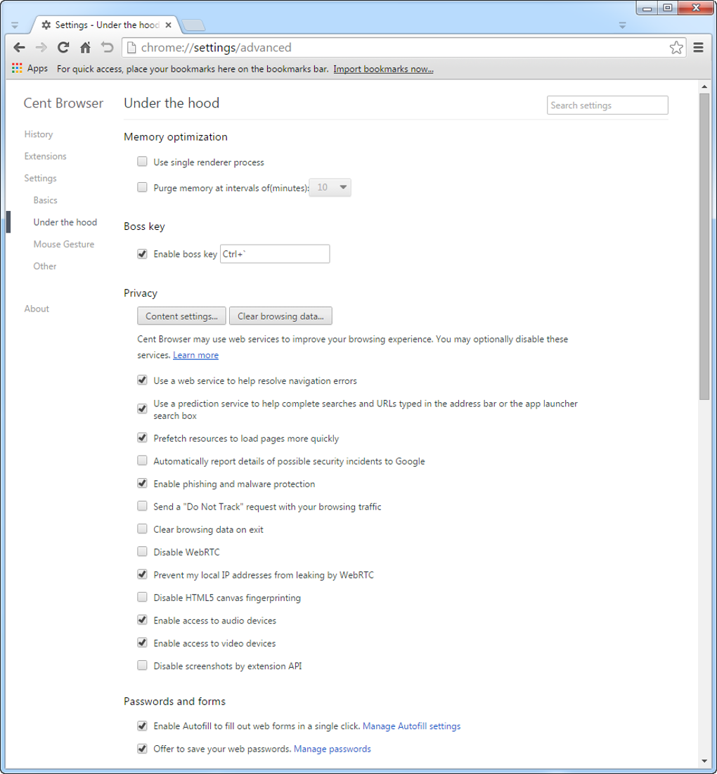Click the scrollbar down arrow
The height and width of the screenshot is (774, 717).
(x=704, y=761)
